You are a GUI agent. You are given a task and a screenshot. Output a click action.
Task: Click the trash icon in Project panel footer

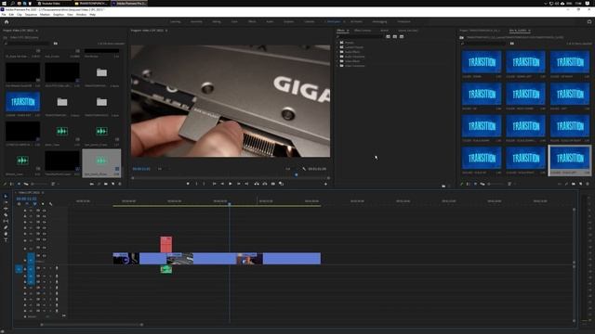(120, 184)
